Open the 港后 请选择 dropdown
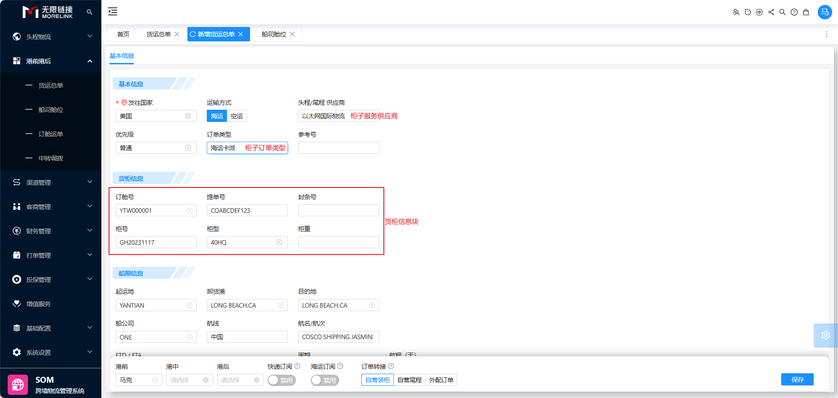Screen dimensions: 838x398 pyautogui.click(x=240, y=380)
